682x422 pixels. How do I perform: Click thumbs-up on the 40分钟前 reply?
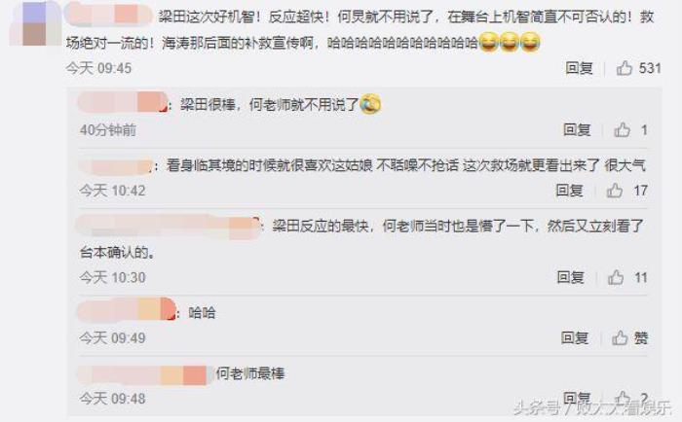(622, 129)
